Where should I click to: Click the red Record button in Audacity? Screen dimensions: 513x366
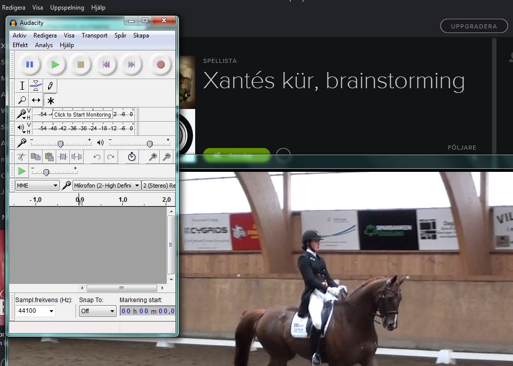(x=161, y=64)
